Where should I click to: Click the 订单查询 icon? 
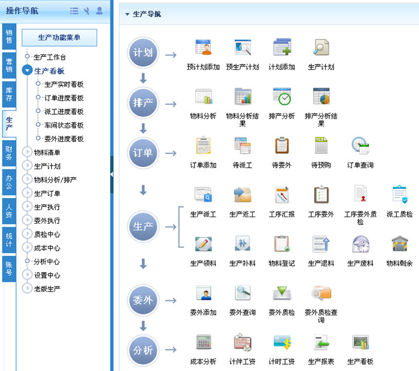click(x=360, y=145)
